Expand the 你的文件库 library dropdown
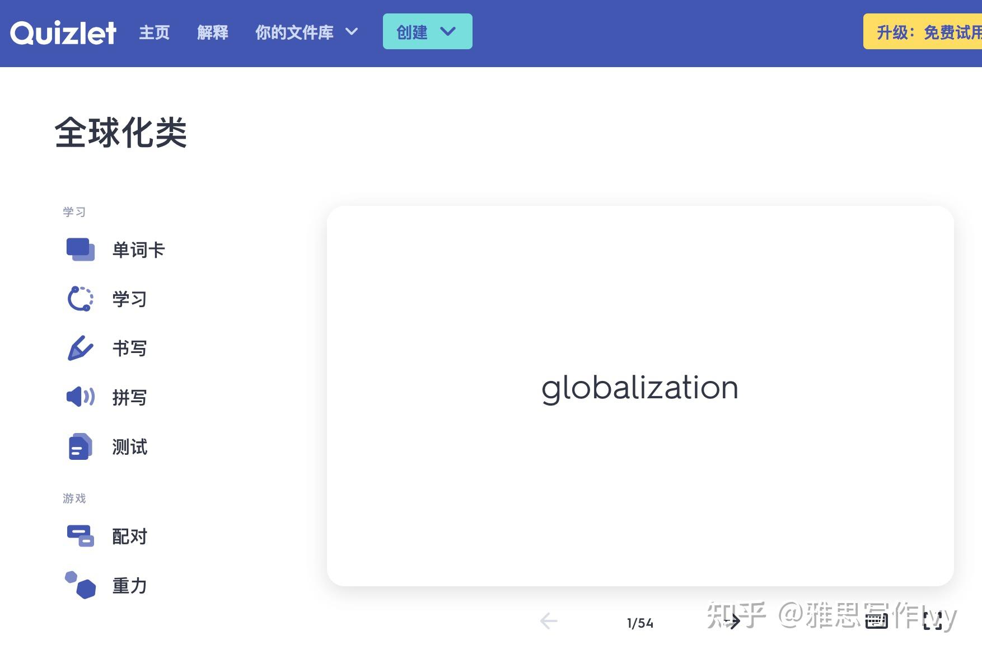The width and height of the screenshot is (982, 659). coord(306,32)
